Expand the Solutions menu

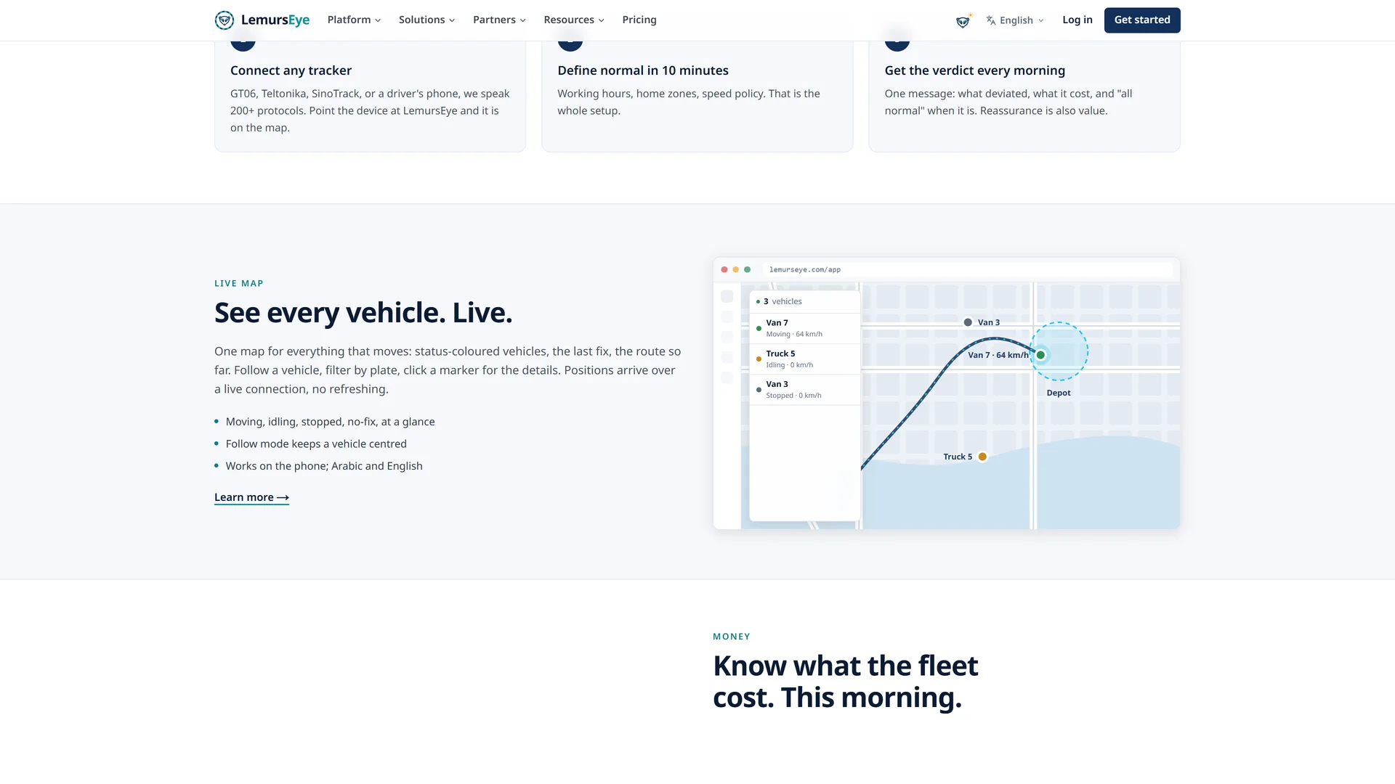426,20
